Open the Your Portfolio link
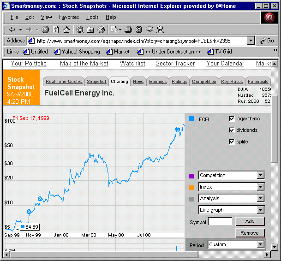This screenshot has height=261, width=281. (x=29, y=64)
